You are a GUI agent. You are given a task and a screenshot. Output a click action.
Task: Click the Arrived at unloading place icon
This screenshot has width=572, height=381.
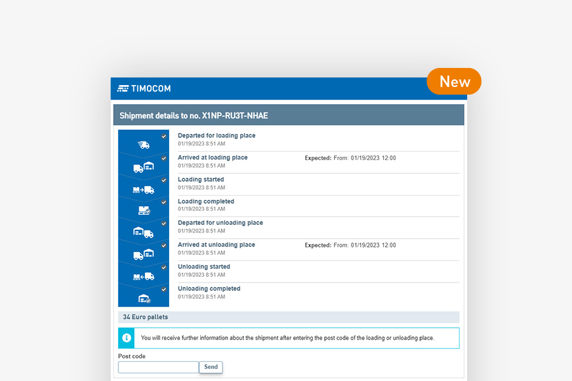point(144,254)
